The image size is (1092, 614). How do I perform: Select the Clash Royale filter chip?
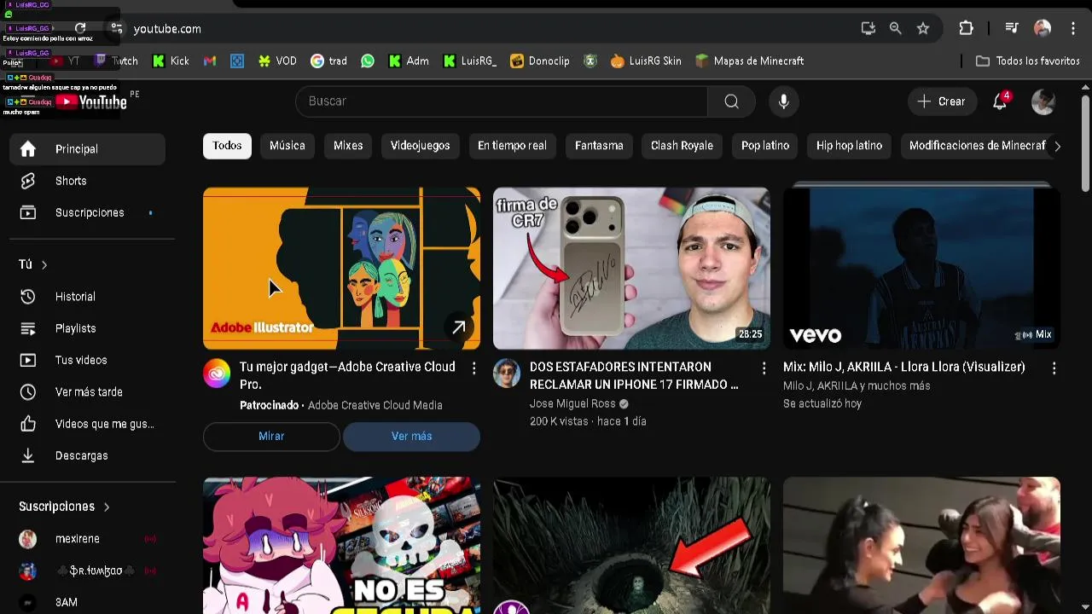tap(682, 146)
